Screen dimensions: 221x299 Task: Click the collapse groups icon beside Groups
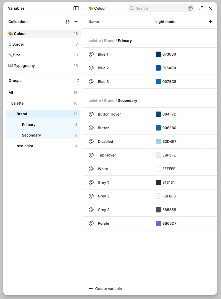coord(77,80)
